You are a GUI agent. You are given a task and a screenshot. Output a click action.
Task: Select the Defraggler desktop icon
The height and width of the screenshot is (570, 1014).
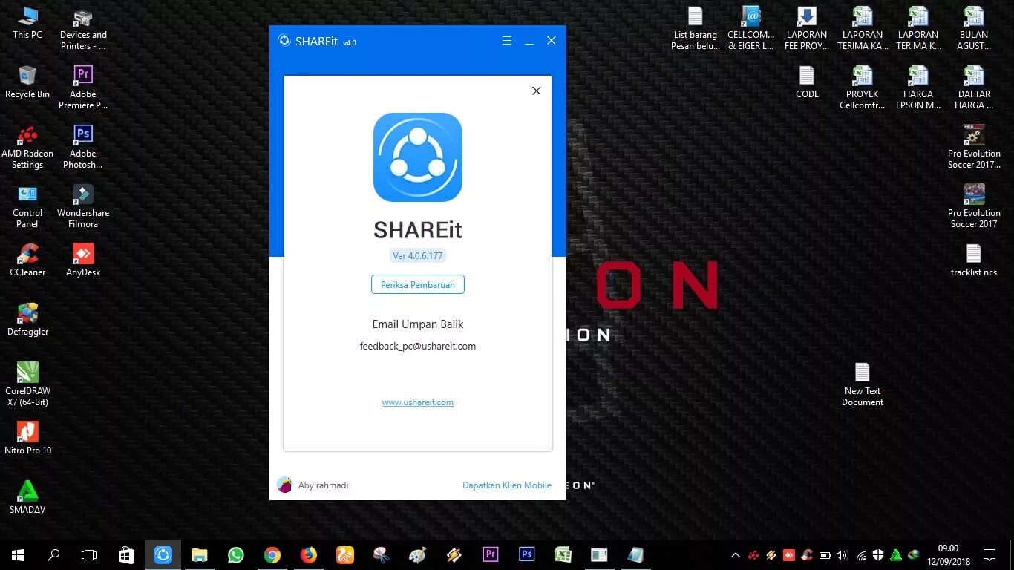point(27,320)
